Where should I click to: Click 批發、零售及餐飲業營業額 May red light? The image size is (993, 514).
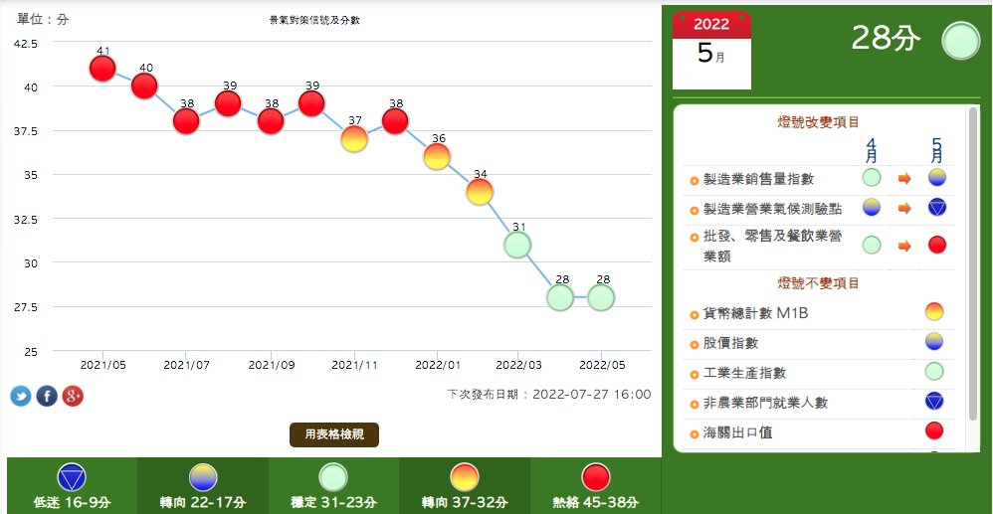point(937,245)
